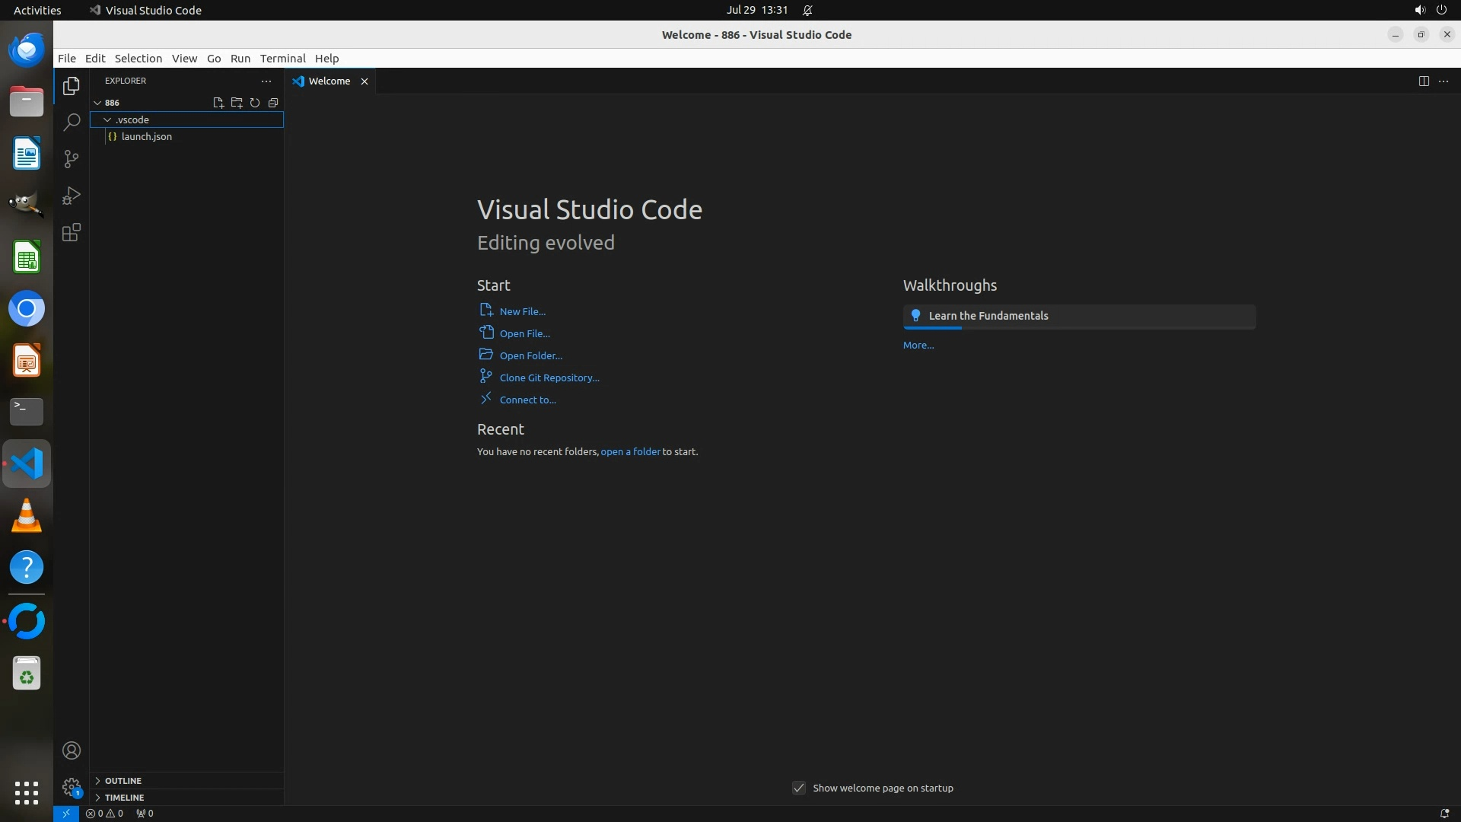Collapse all folders in Explorer
This screenshot has height=822, width=1461.
coord(273,103)
